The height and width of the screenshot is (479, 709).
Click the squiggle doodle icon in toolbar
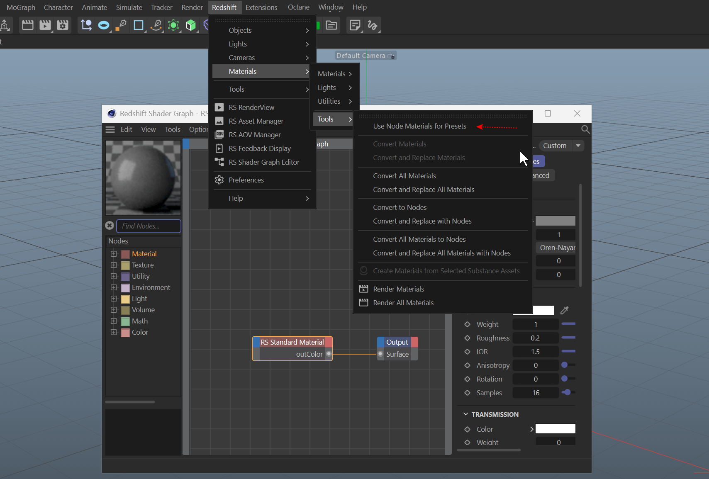(373, 25)
